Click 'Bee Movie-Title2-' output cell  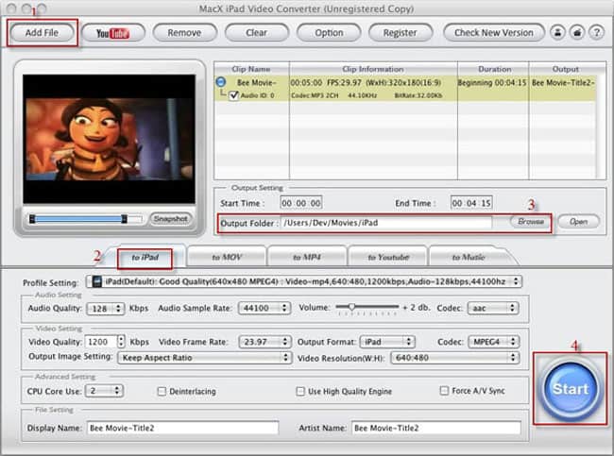(563, 82)
